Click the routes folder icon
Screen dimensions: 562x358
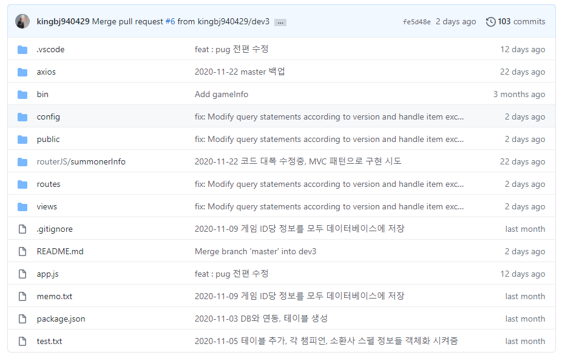(22, 184)
